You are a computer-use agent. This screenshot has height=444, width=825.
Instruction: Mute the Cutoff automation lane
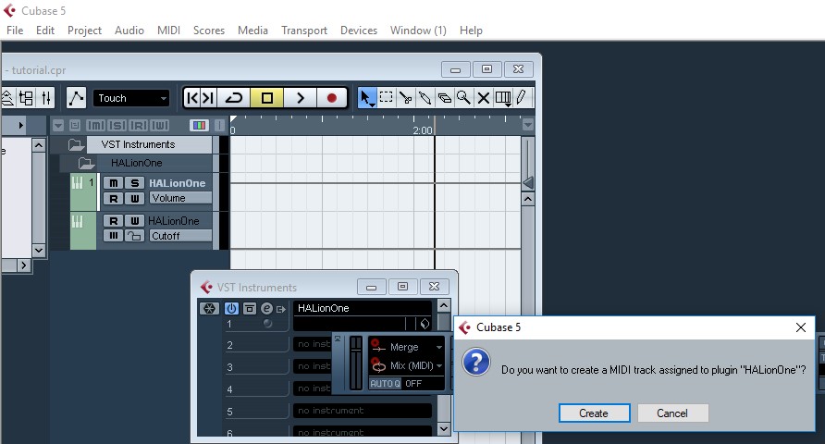point(113,236)
